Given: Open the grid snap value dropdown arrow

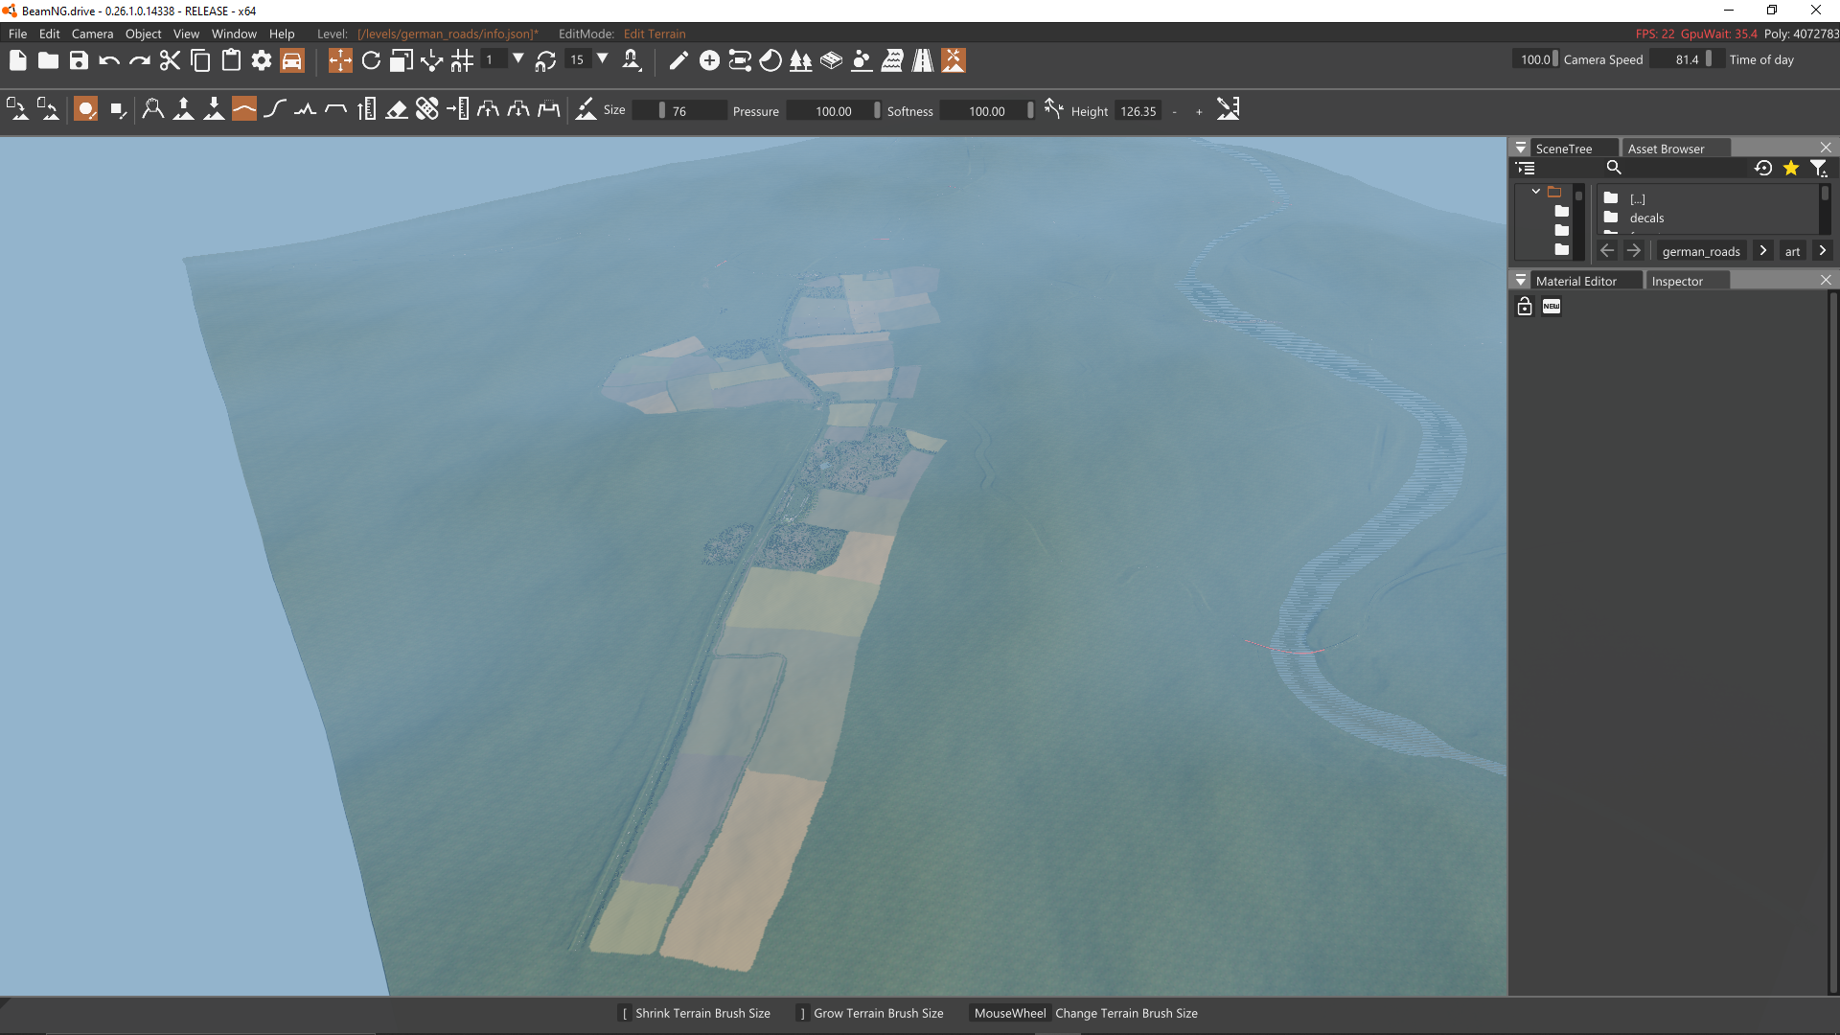Looking at the screenshot, I should click(x=518, y=59).
